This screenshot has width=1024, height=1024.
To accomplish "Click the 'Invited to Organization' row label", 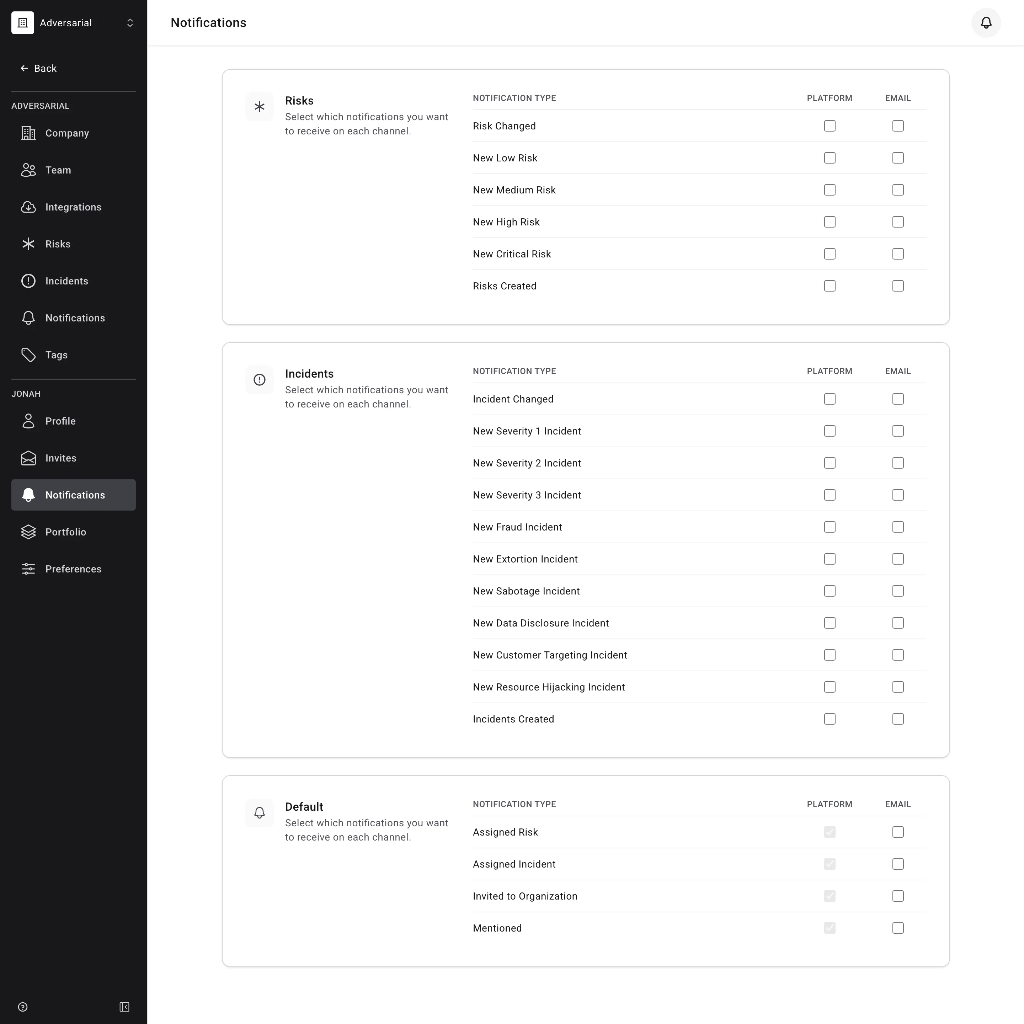I will (x=525, y=896).
